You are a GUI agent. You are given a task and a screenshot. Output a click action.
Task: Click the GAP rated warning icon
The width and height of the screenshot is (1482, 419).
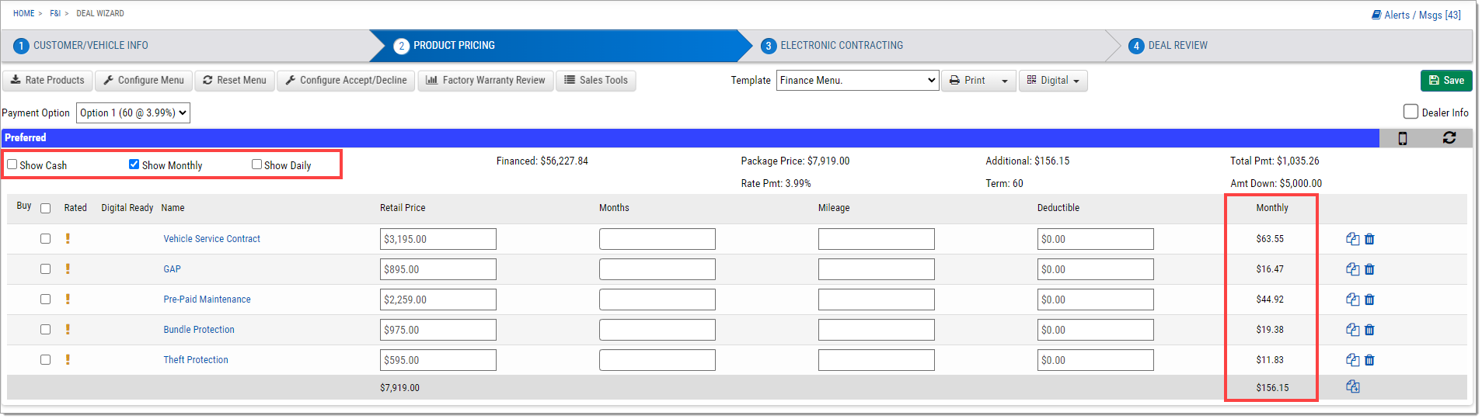tap(68, 268)
